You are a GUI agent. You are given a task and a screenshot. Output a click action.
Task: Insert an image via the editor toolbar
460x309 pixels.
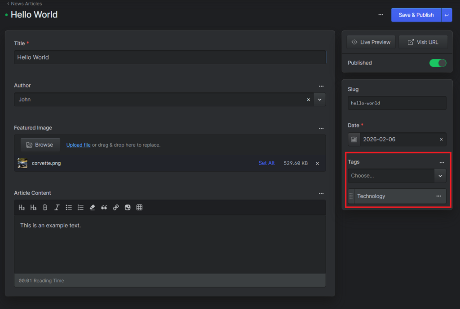pos(128,208)
